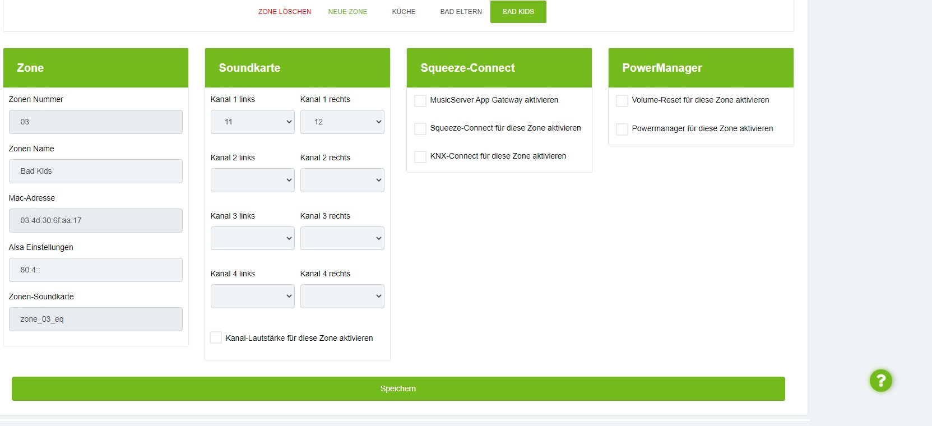The height and width of the screenshot is (426, 932).
Task: Click the Alsa Einstellungen label
Action: (x=41, y=247)
